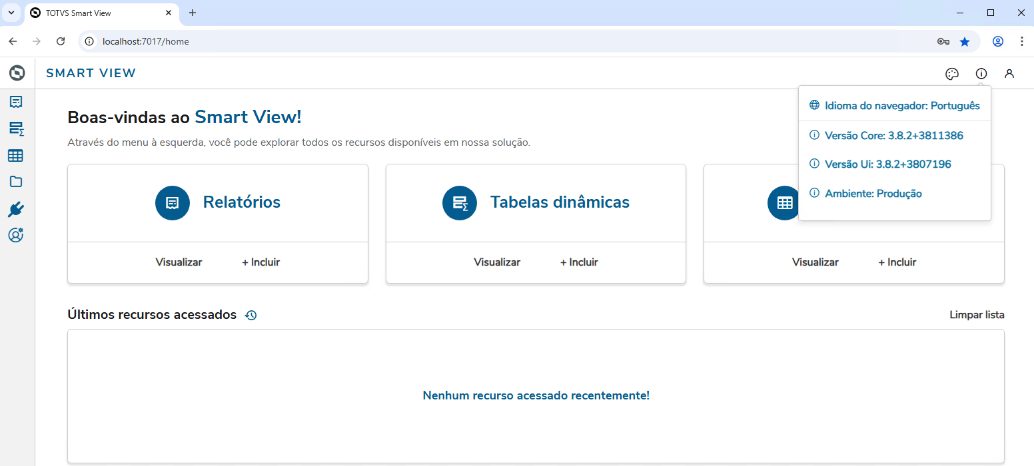Click the TOTVS logo in sidebar
The height and width of the screenshot is (466, 1034).
tap(17, 73)
